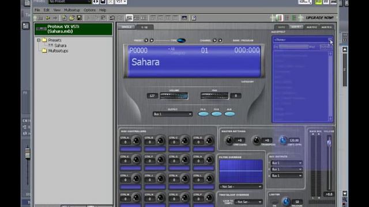Open the second Aux Outputs Bus 1 dropdown

pos(287,169)
